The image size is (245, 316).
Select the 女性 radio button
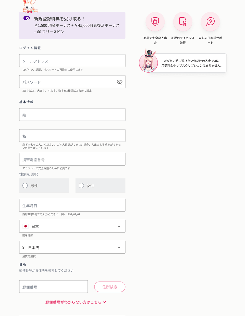(81, 186)
